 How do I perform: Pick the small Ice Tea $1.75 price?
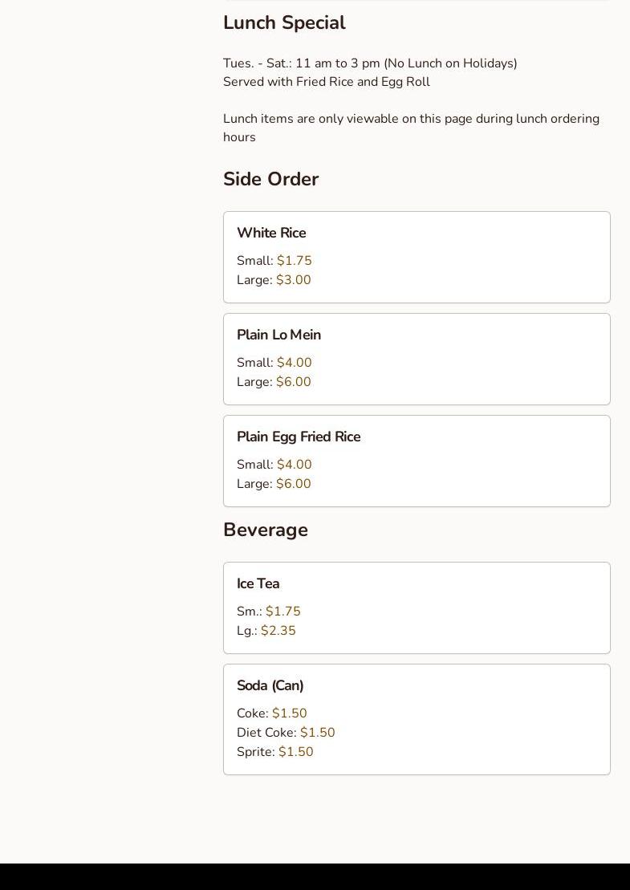coord(282,612)
